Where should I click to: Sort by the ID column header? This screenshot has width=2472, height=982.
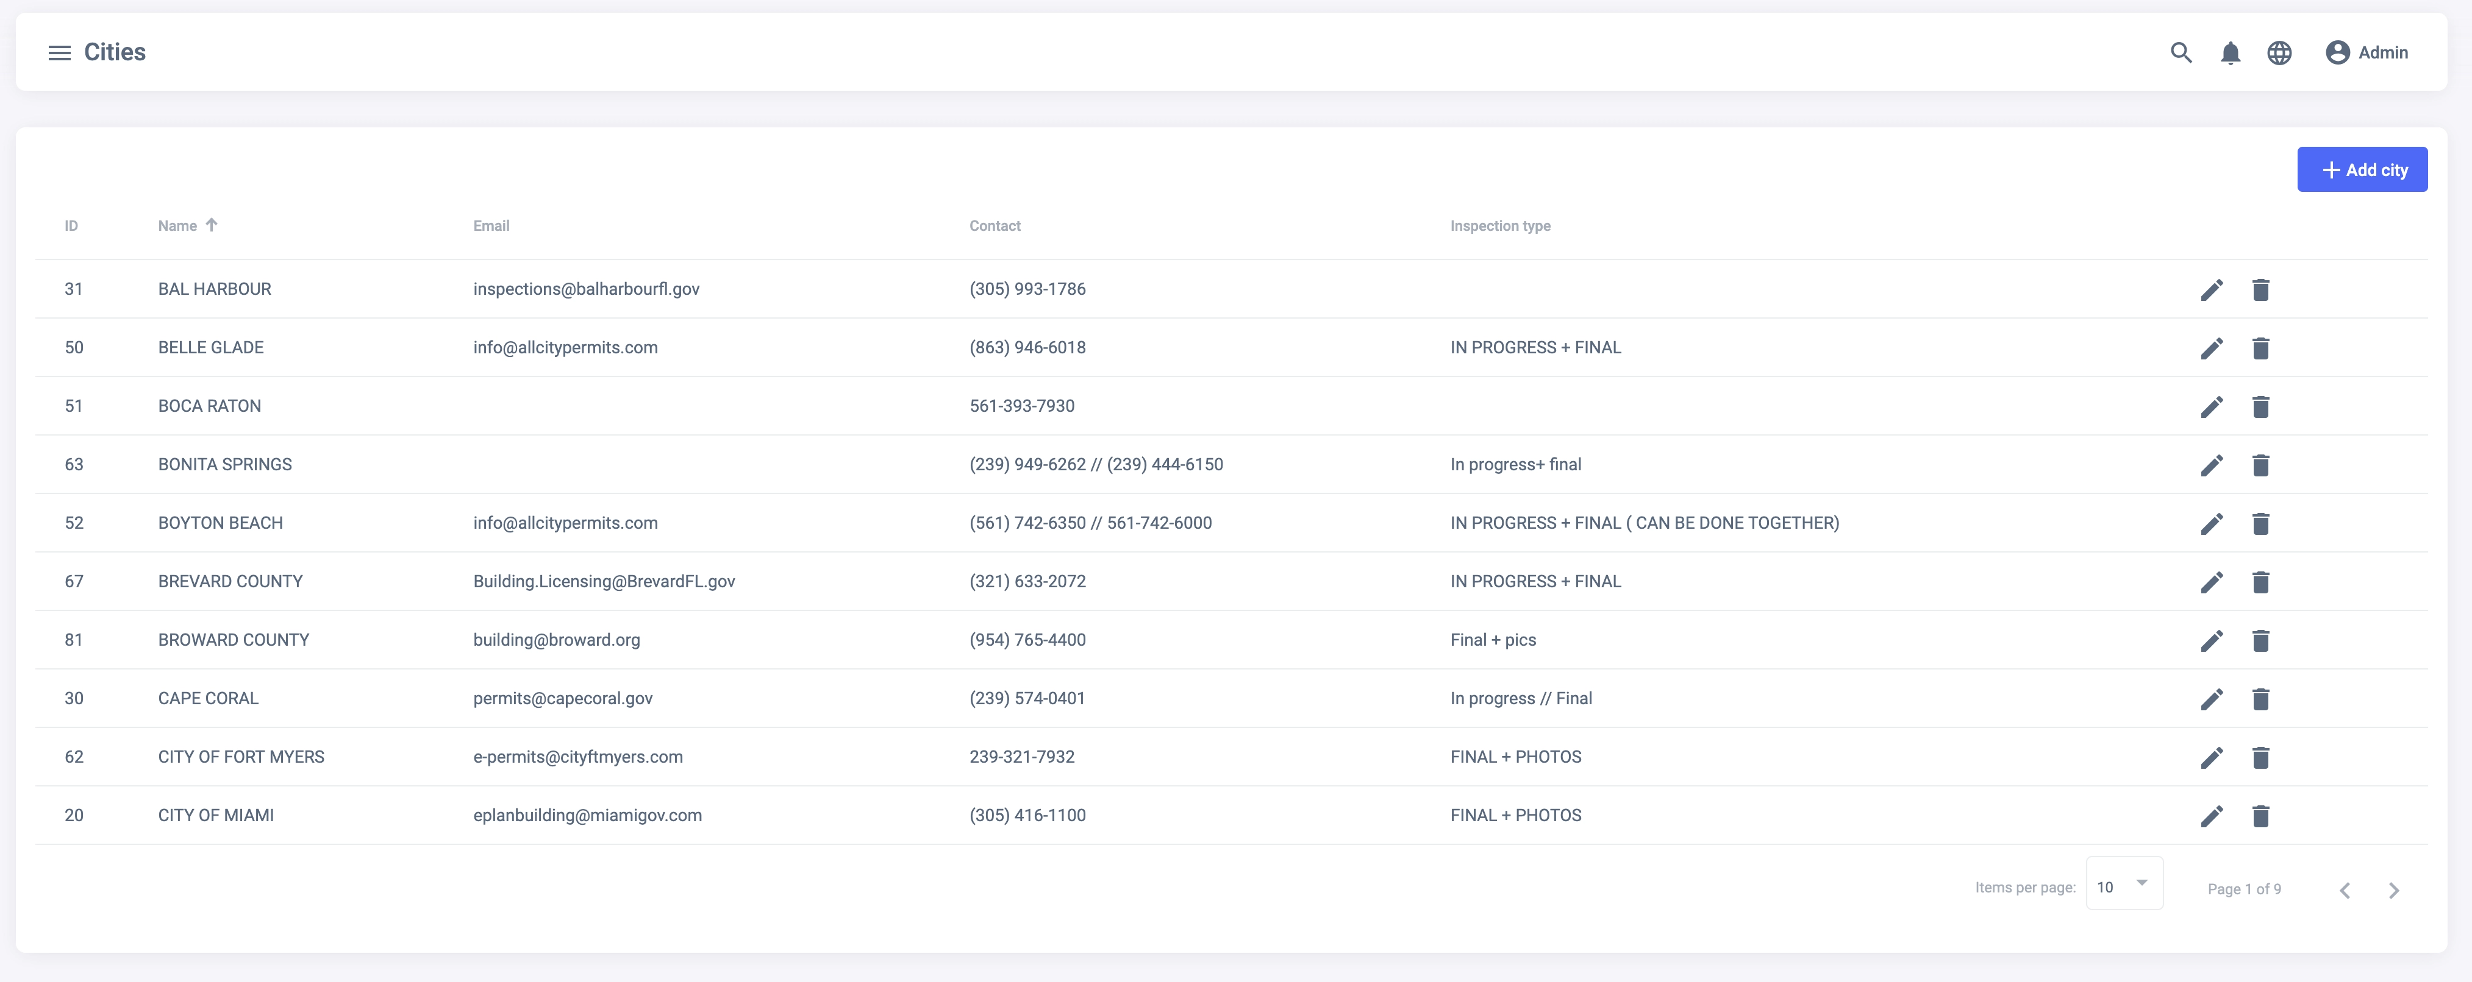coord(71,227)
